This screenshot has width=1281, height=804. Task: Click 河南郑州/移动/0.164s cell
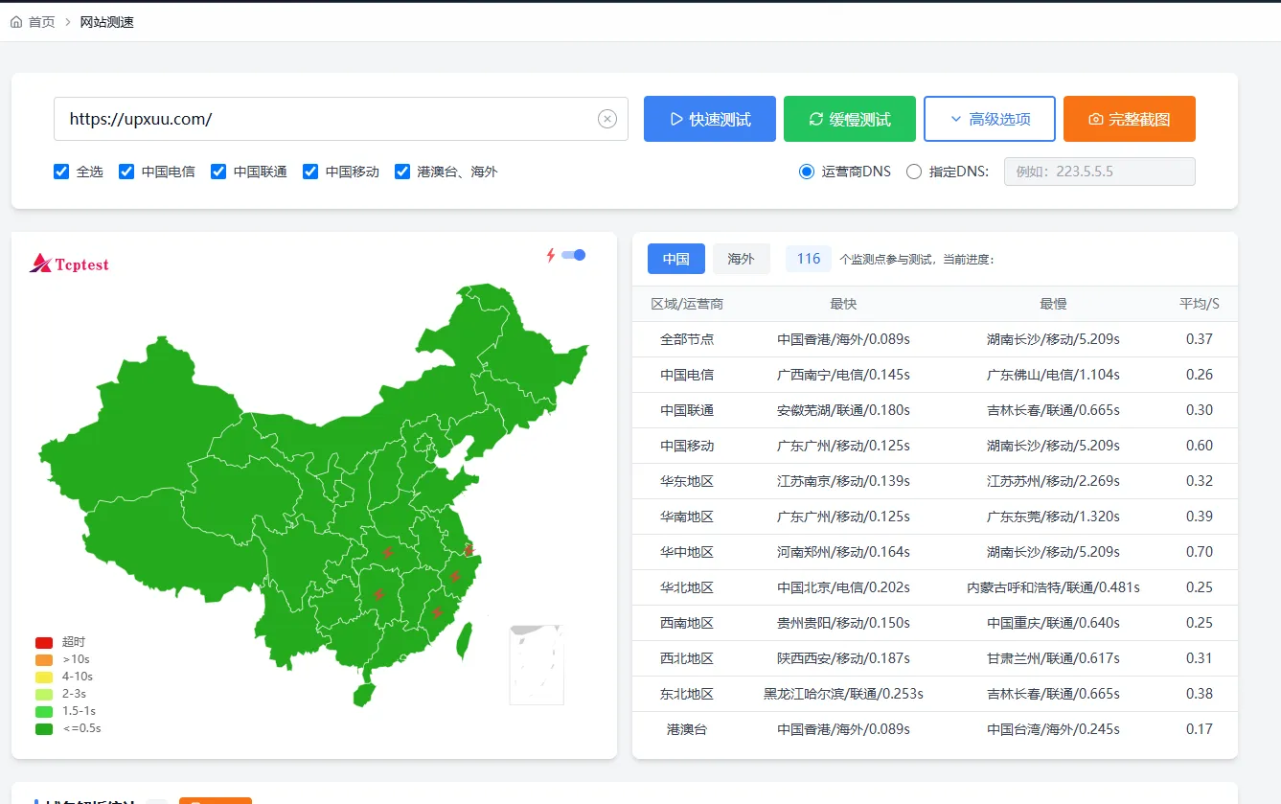[843, 552]
